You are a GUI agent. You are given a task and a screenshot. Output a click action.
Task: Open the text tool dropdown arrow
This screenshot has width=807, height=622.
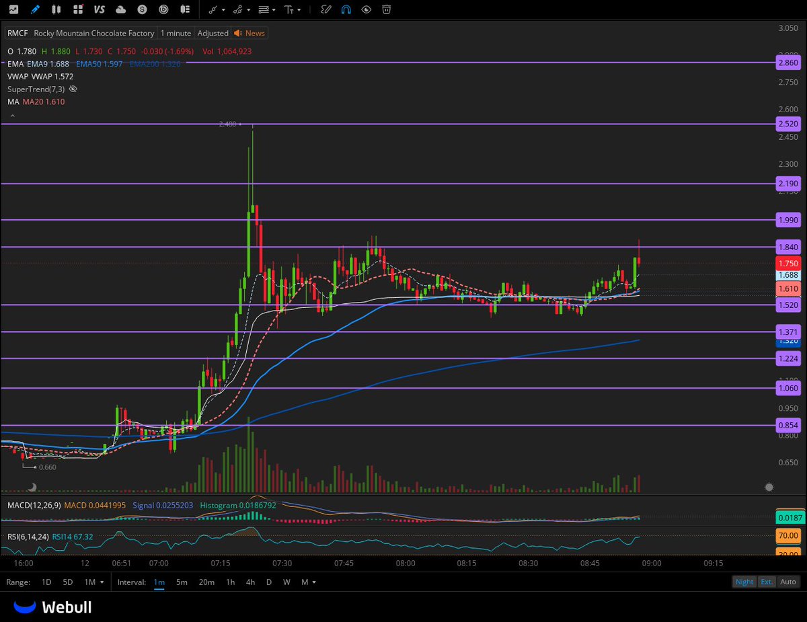coord(299,10)
